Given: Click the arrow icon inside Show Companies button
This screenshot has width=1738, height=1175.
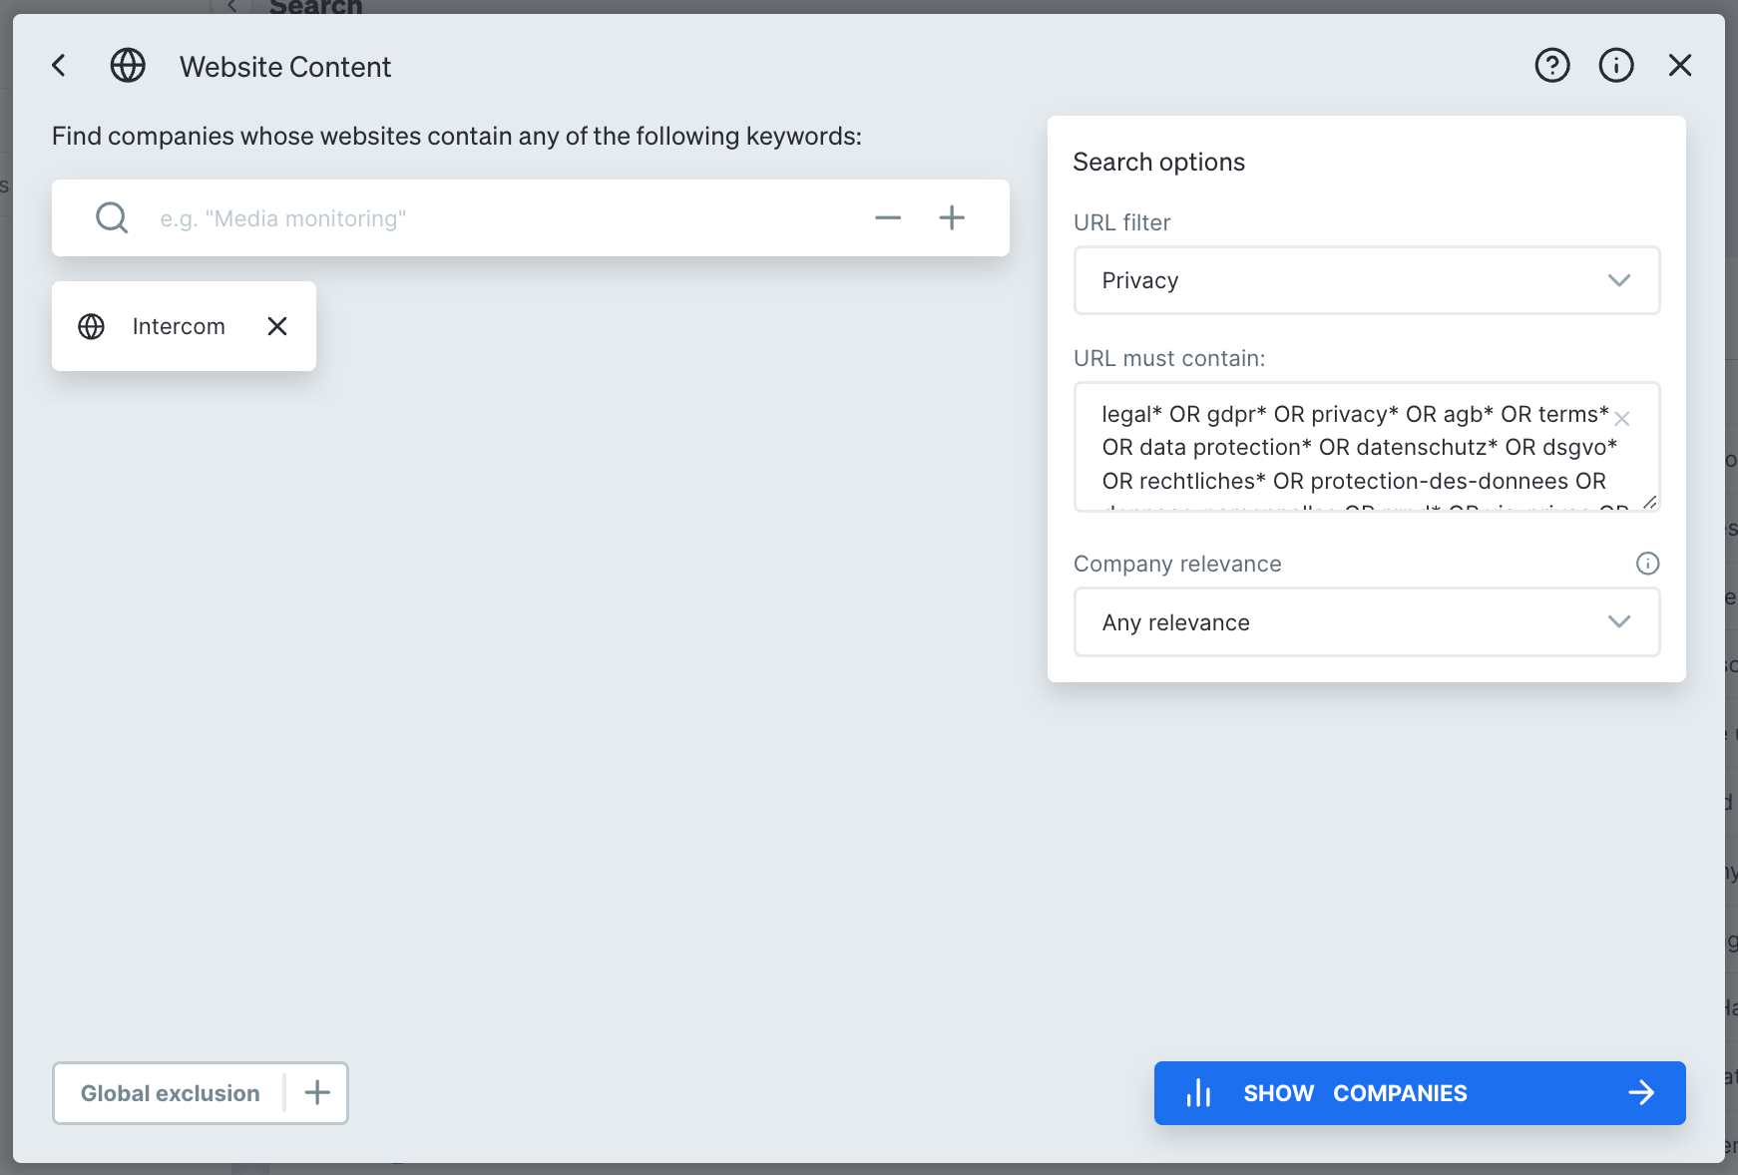Looking at the screenshot, I should (1642, 1092).
